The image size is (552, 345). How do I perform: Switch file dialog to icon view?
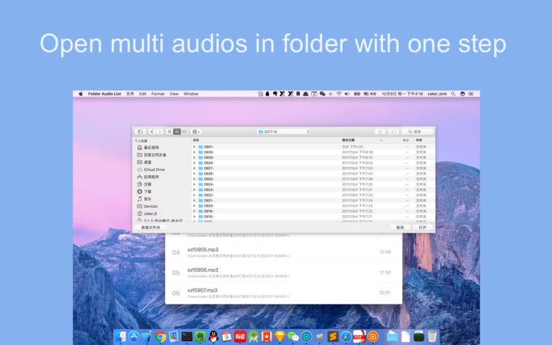(170, 132)
